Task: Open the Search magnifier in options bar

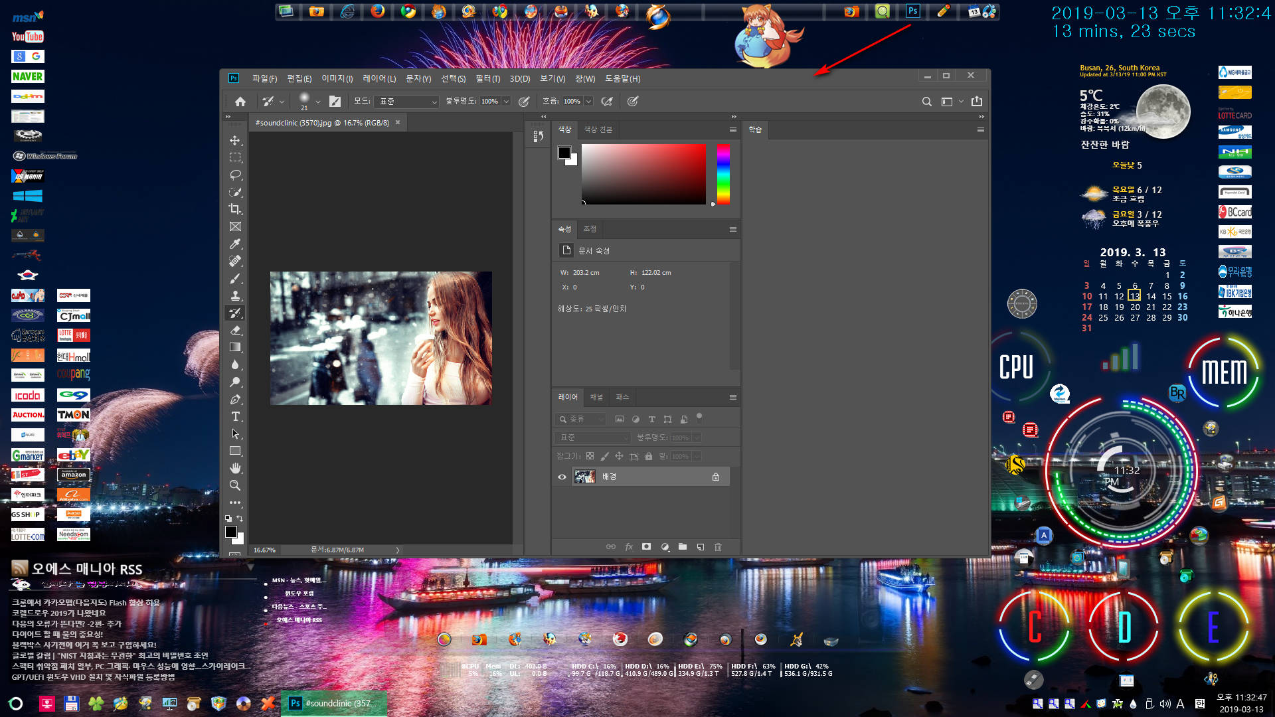Action: point(926,102)
